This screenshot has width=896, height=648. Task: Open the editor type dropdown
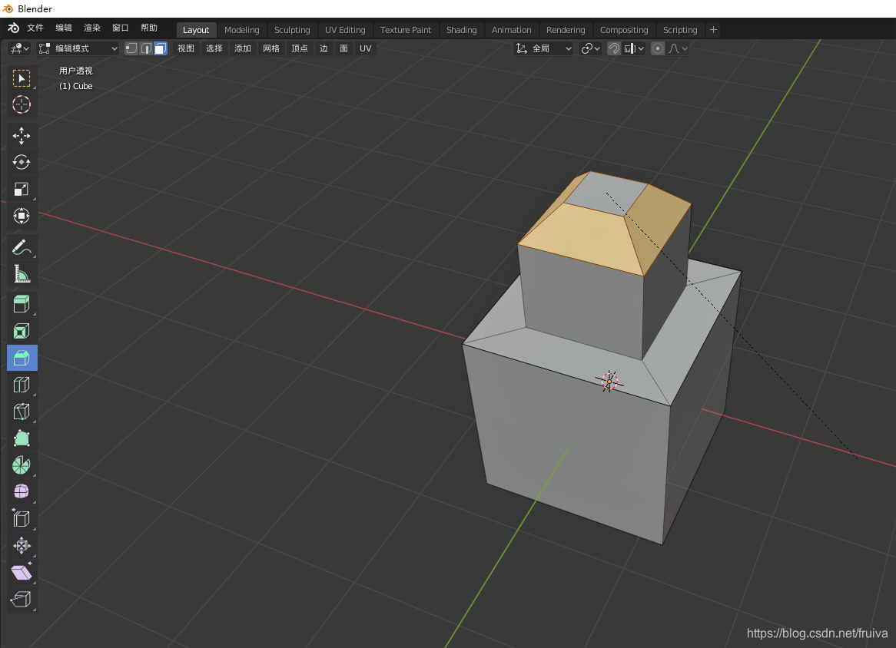point(19,48)
